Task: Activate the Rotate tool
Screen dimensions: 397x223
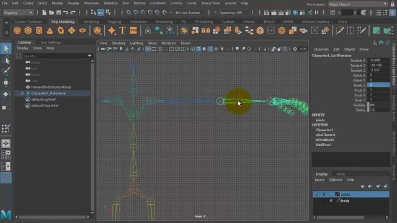Action: (6, 94)
